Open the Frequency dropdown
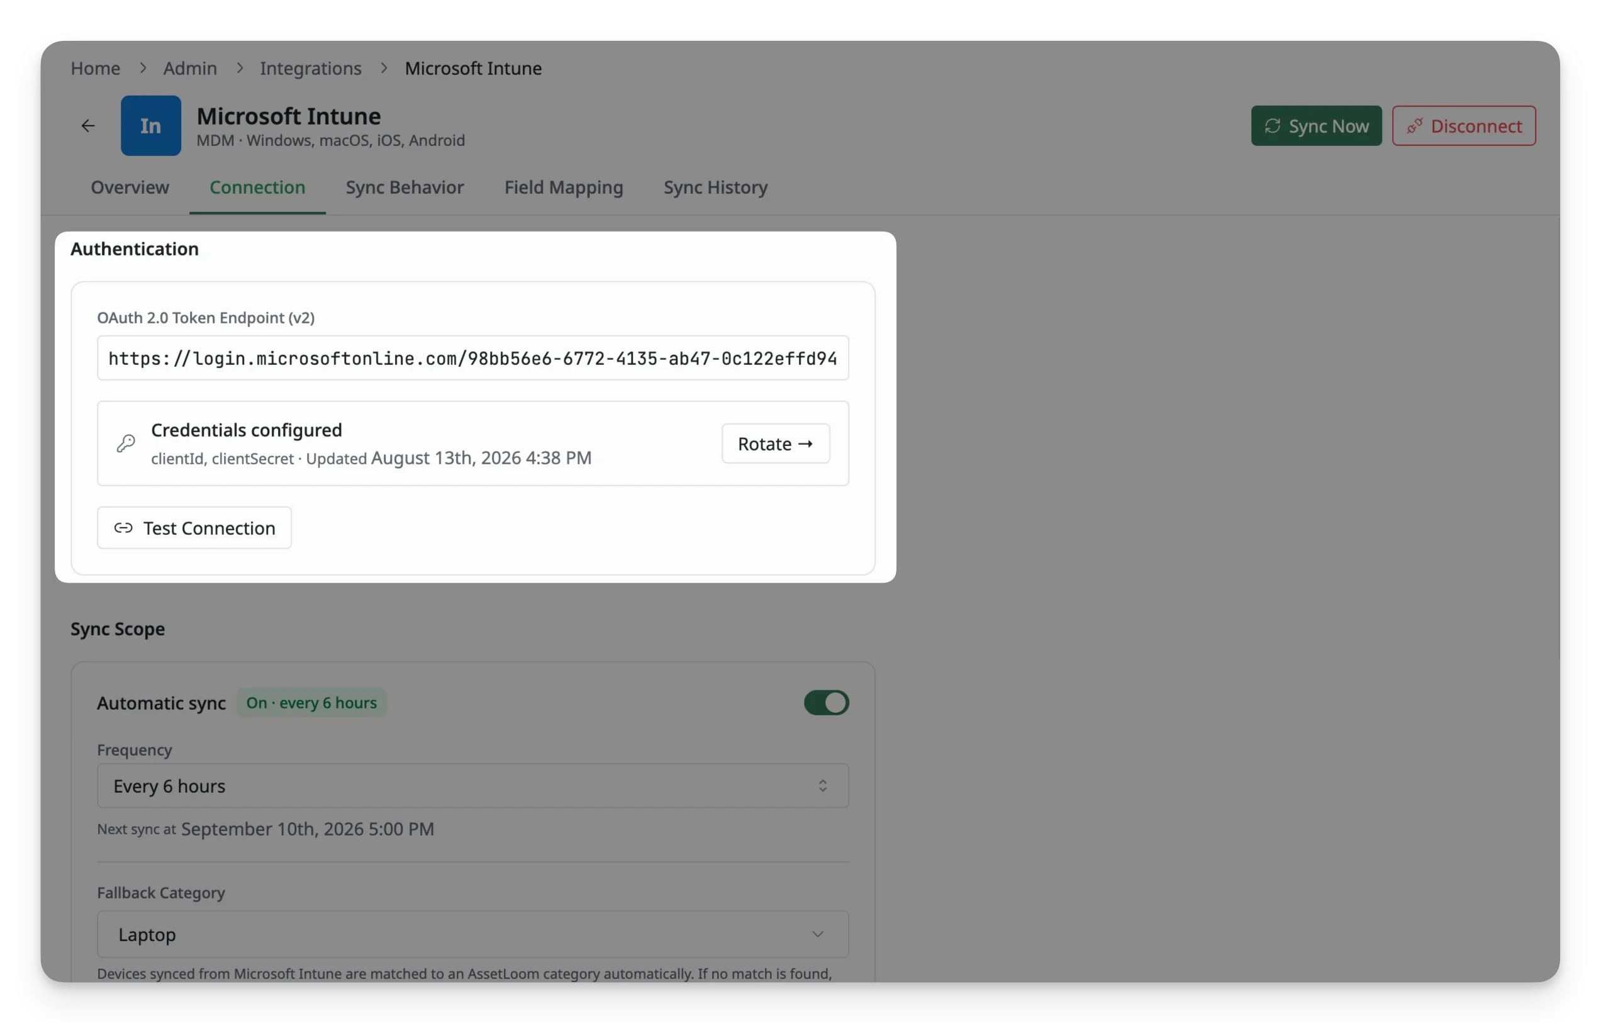 pyautogui.click(x=474, y=786)
